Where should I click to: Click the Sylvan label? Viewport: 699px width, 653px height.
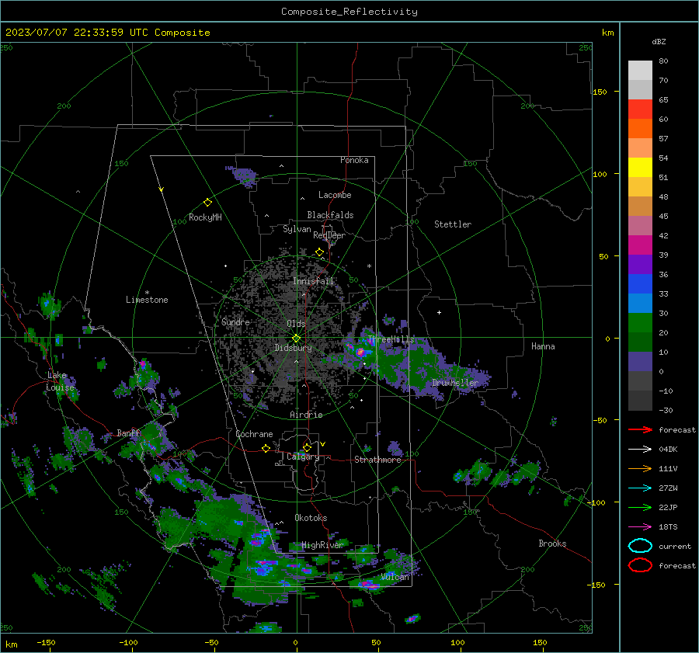pos(297,229)
